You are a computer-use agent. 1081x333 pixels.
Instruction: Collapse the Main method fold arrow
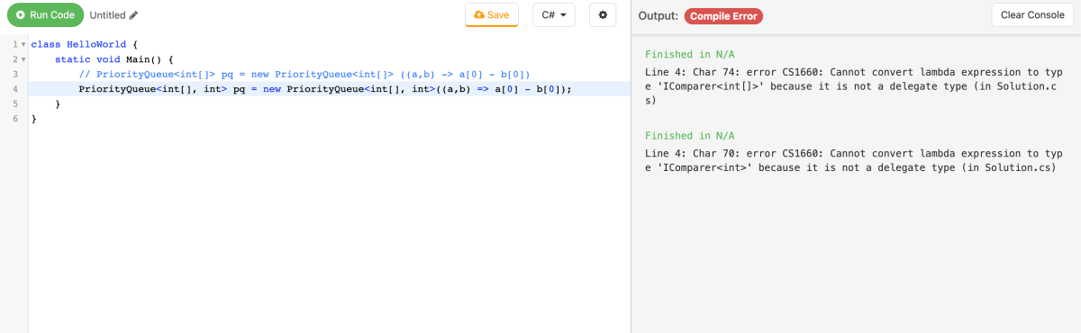click(23, 59)
